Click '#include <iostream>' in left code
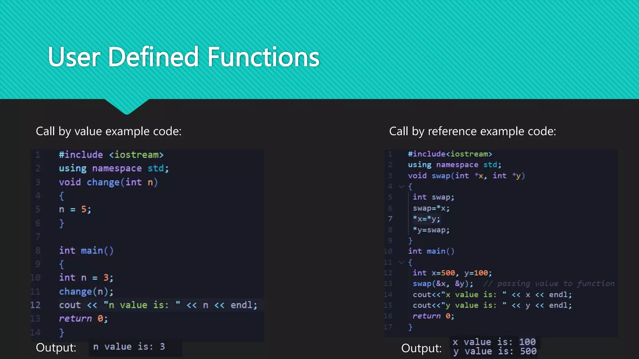This screenshot has width=639, height=359. [111, 155]
